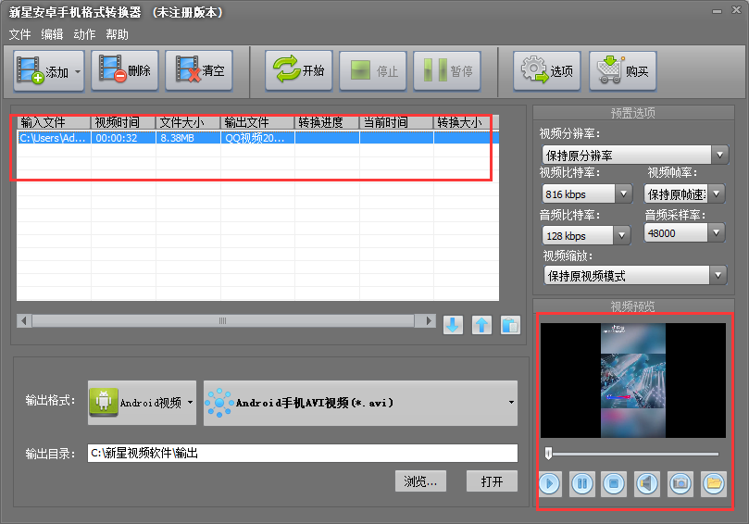Click the 购买 (Buy) cart button
Viewport: 749px width, 524px height.
(623, 71)
